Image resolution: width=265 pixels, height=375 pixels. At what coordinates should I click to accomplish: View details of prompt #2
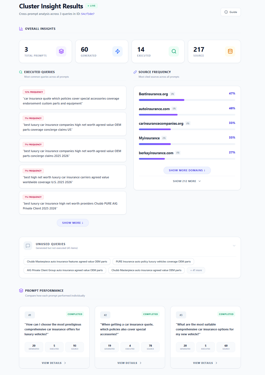(x=130, y=363)
